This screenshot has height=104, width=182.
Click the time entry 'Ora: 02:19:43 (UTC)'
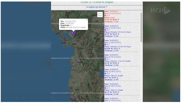[113, 101]
